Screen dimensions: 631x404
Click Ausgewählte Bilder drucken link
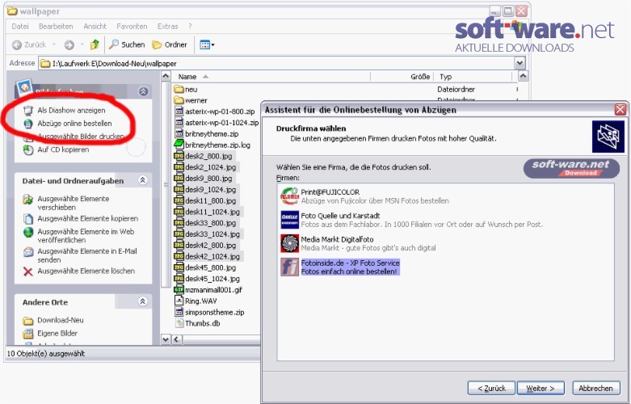81,137
